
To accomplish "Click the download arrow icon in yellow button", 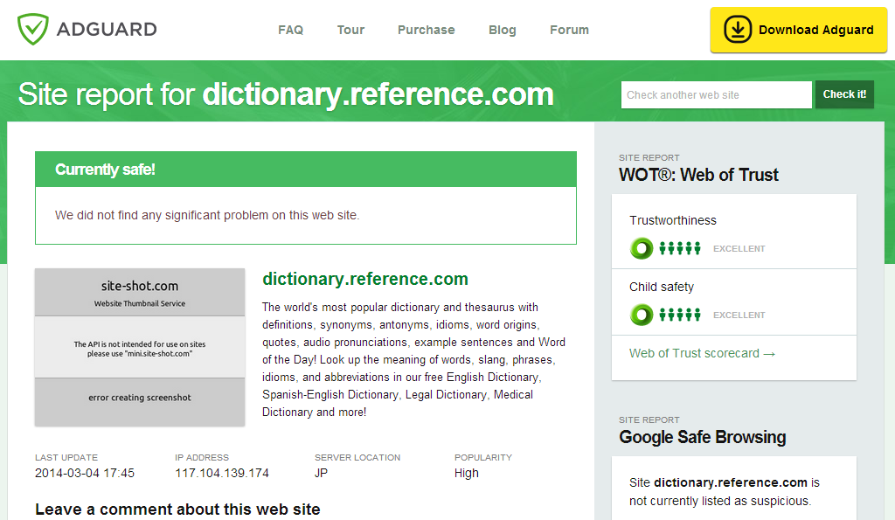I will [739, 30].
